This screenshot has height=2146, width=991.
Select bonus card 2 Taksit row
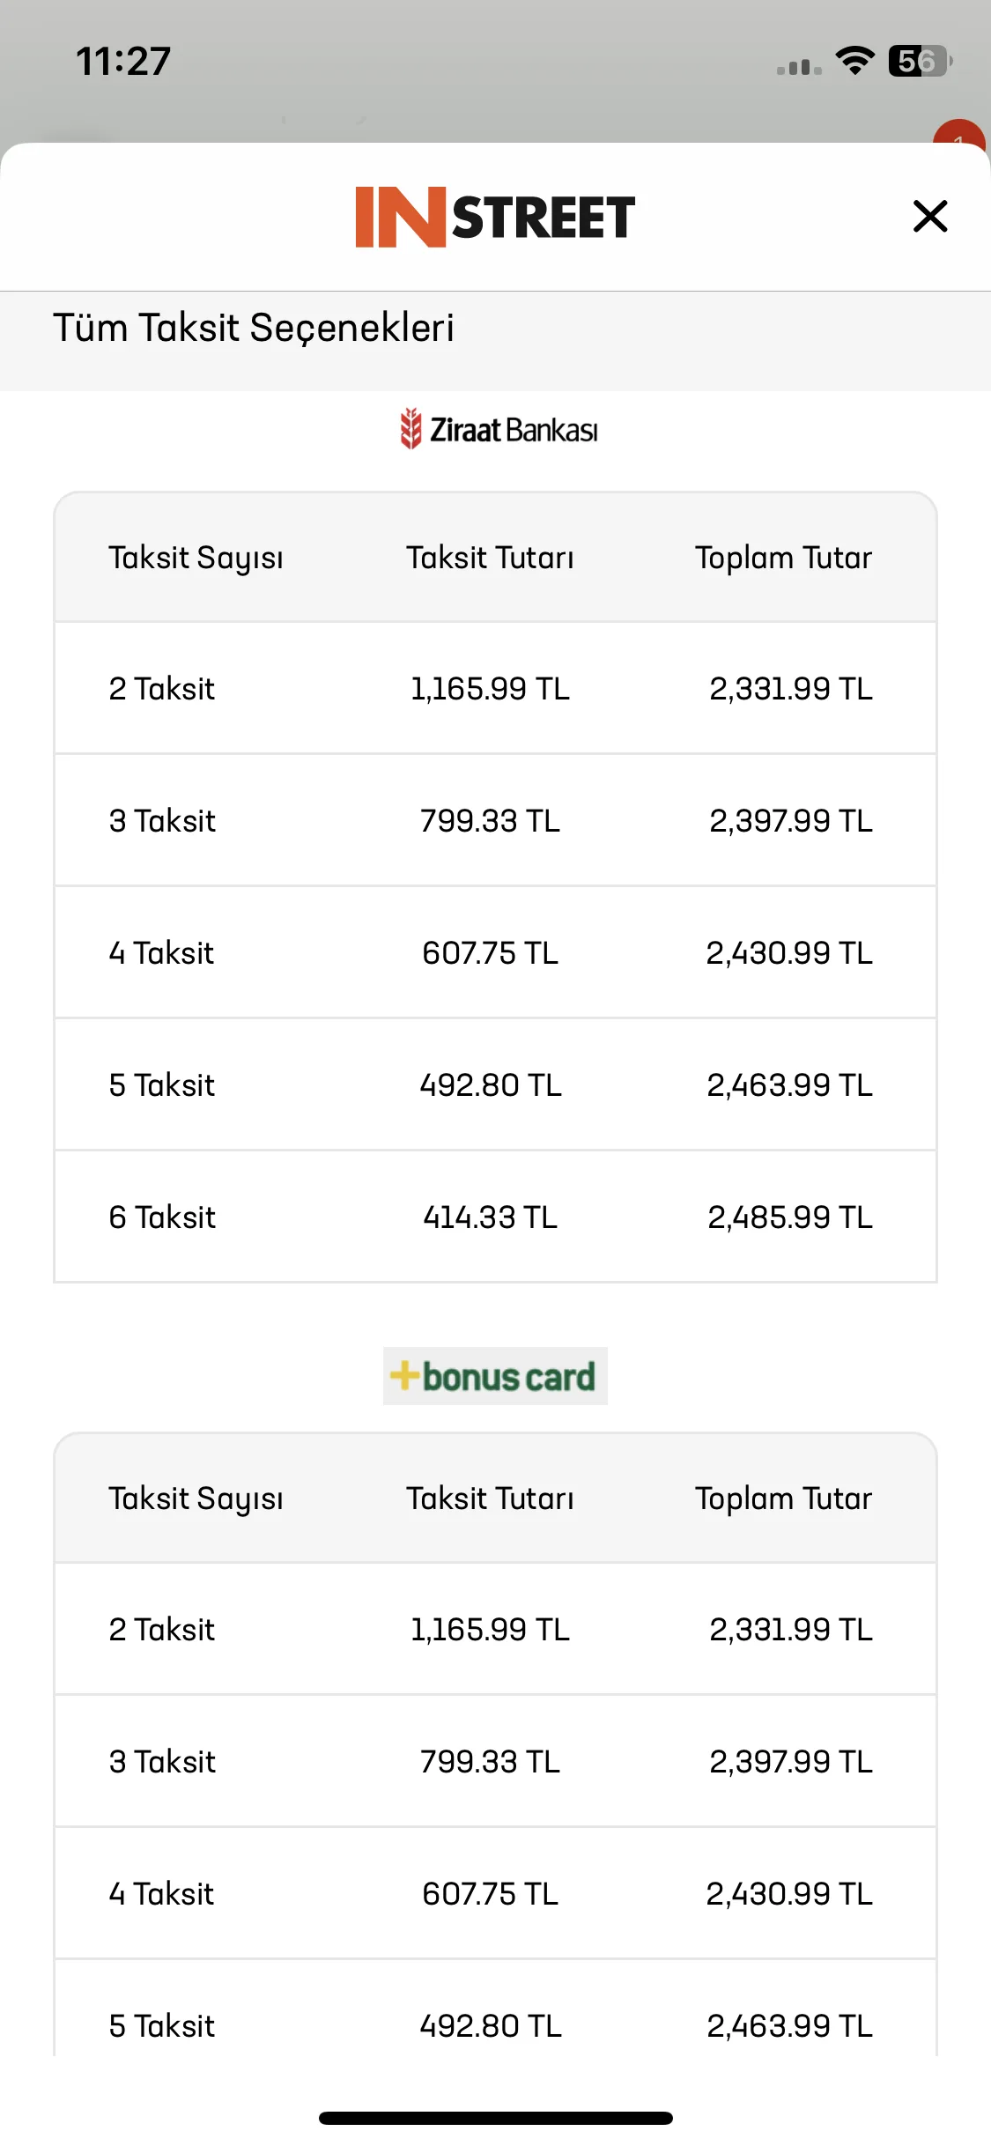[x=495, y=1629]
